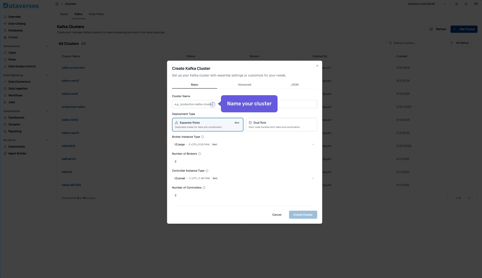Image resolution: width=482 pixels, height=278 pixels.
Task: Click the Add Cluster button
Action: (464, 29)
